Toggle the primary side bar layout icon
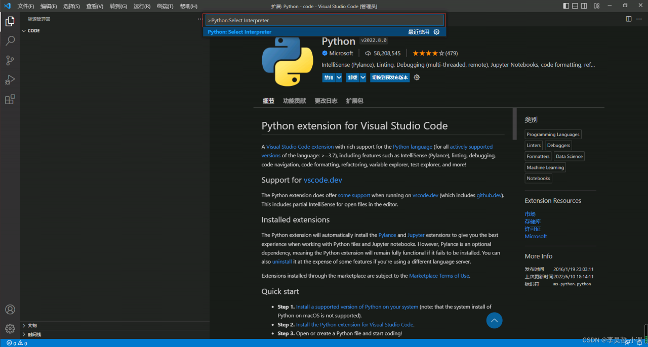Viewport: 648px width, 347px height. pyautogui.click(x=566, y=6)
